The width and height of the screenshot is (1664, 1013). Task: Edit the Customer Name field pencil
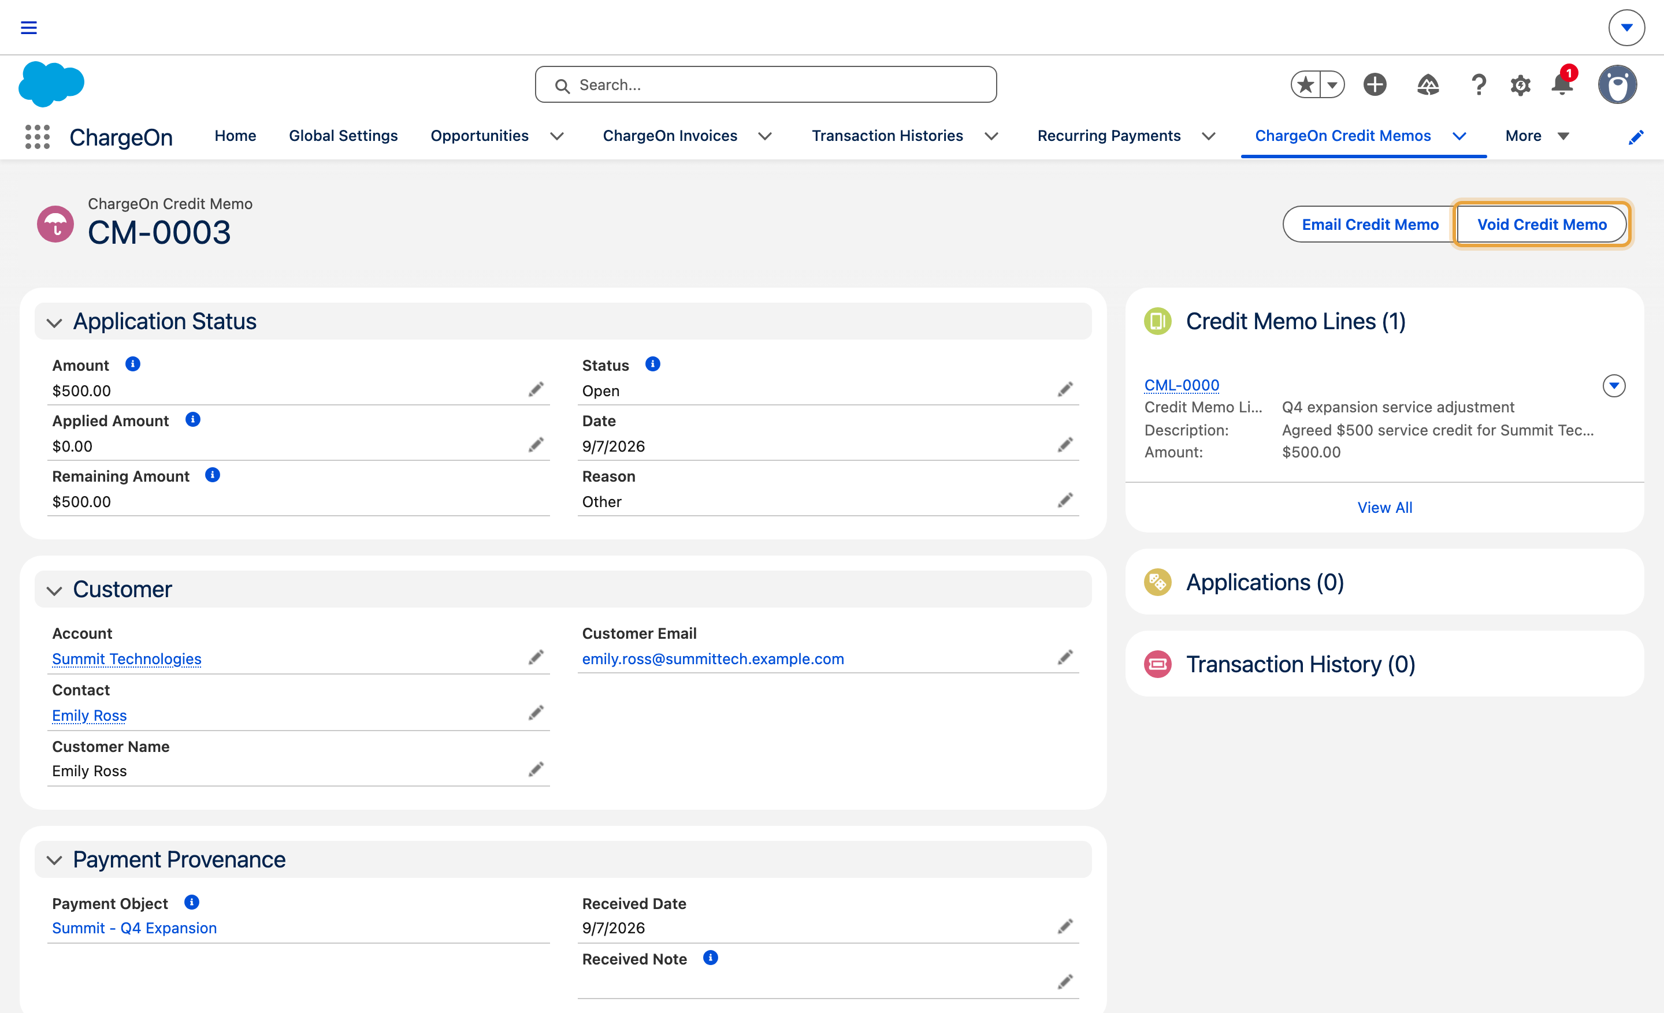tap(536, 769)
